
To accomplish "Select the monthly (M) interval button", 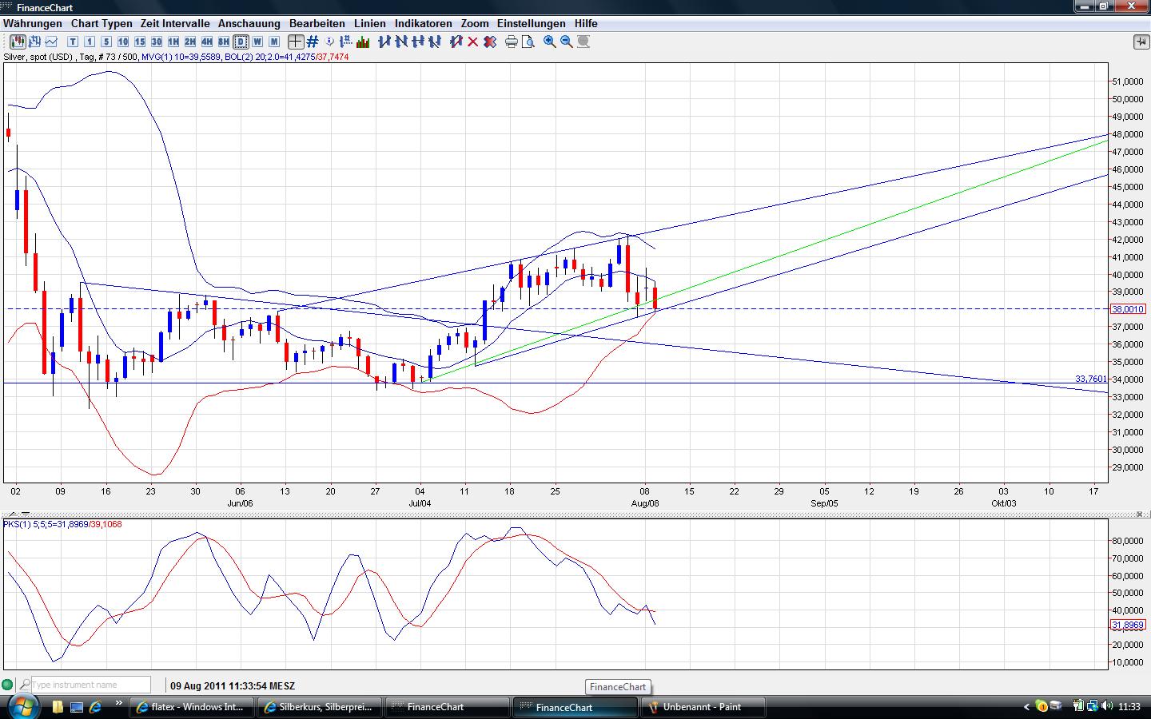I will (274, 42).
